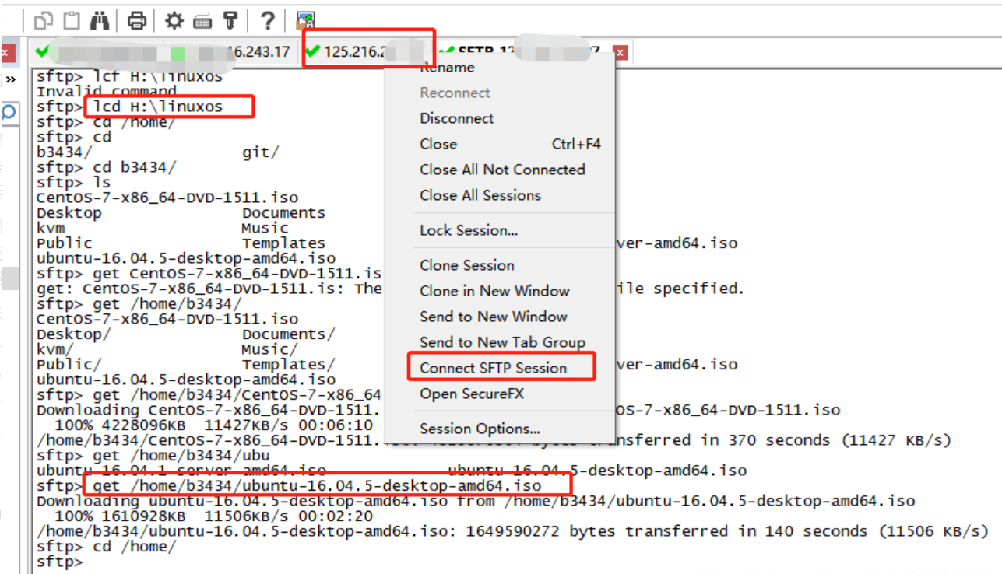
Task: Choose Clone in New Window
Action: [x=495, y=291]
